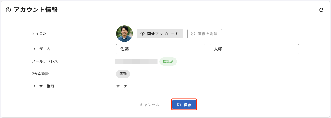Viewport: 331px width, 118px height.
Task: Click the 無効 two-factor status badge
Action: tap(123, 74)
